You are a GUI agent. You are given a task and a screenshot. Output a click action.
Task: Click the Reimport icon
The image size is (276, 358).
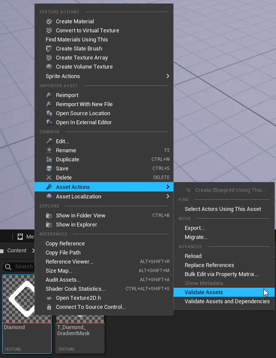(x=49, y=95)
